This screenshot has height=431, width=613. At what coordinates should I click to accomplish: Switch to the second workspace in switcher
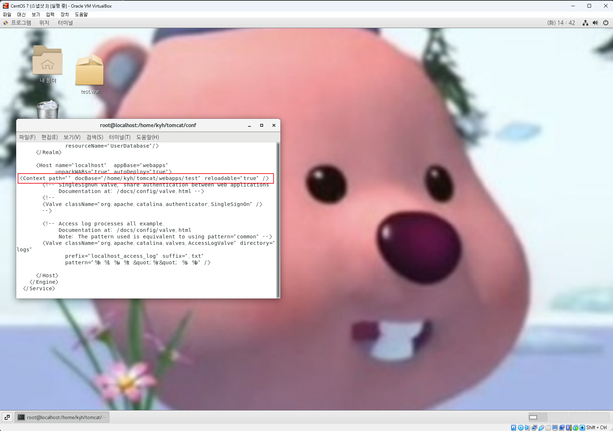coord(558,417)
